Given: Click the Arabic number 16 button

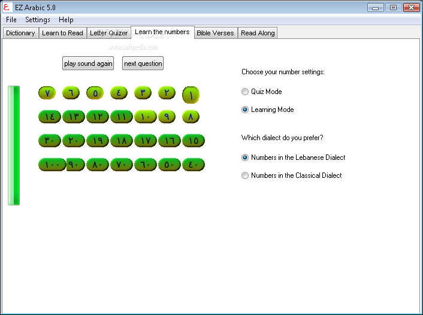Looking at the screenshot, I should (170, 141).
